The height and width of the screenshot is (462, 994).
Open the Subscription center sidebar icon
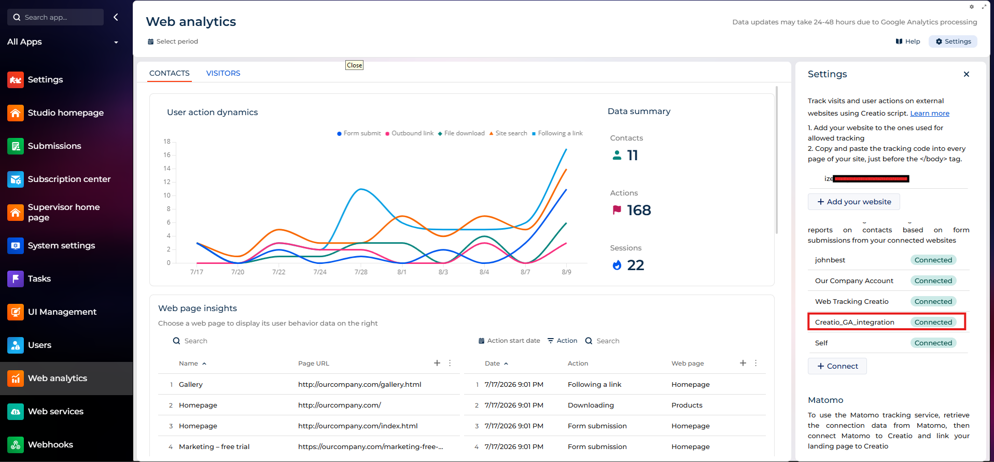click(x=16, y=179)
